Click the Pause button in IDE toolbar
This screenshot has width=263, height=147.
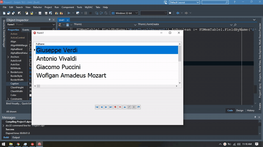86,13
